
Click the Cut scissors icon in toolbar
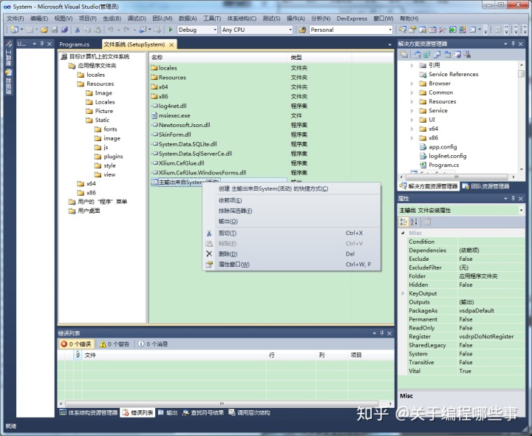[78, 30]
